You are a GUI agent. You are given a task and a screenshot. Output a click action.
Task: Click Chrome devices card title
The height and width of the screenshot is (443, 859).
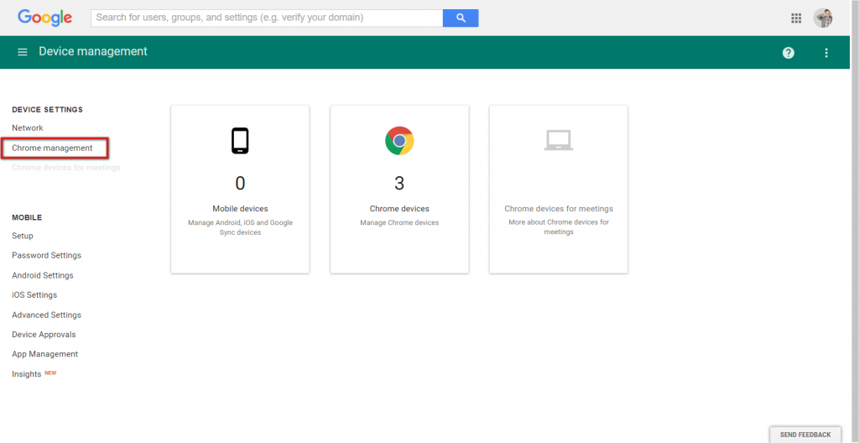pyautogui.click(x=399, y=209)
